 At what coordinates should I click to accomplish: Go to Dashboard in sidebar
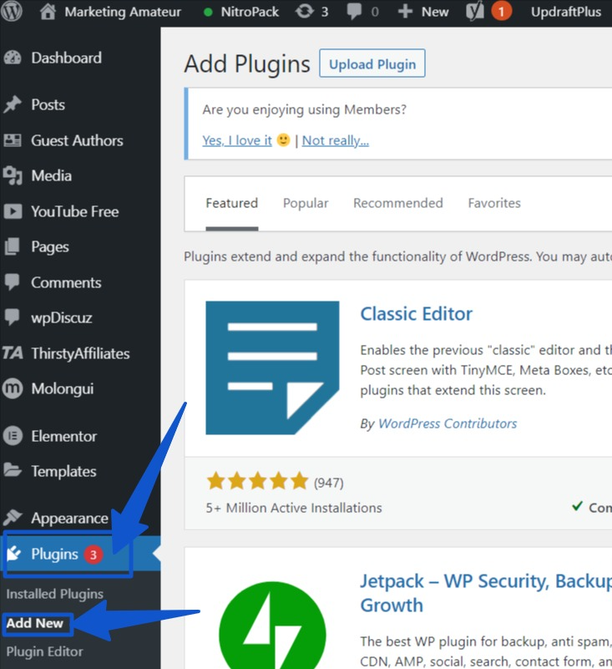click(x=67, y=58)
